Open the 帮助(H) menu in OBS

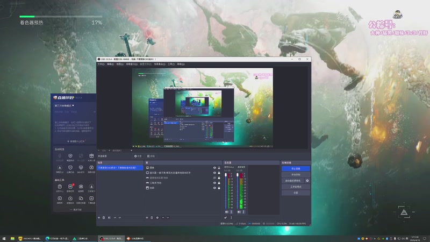(181, 64)
